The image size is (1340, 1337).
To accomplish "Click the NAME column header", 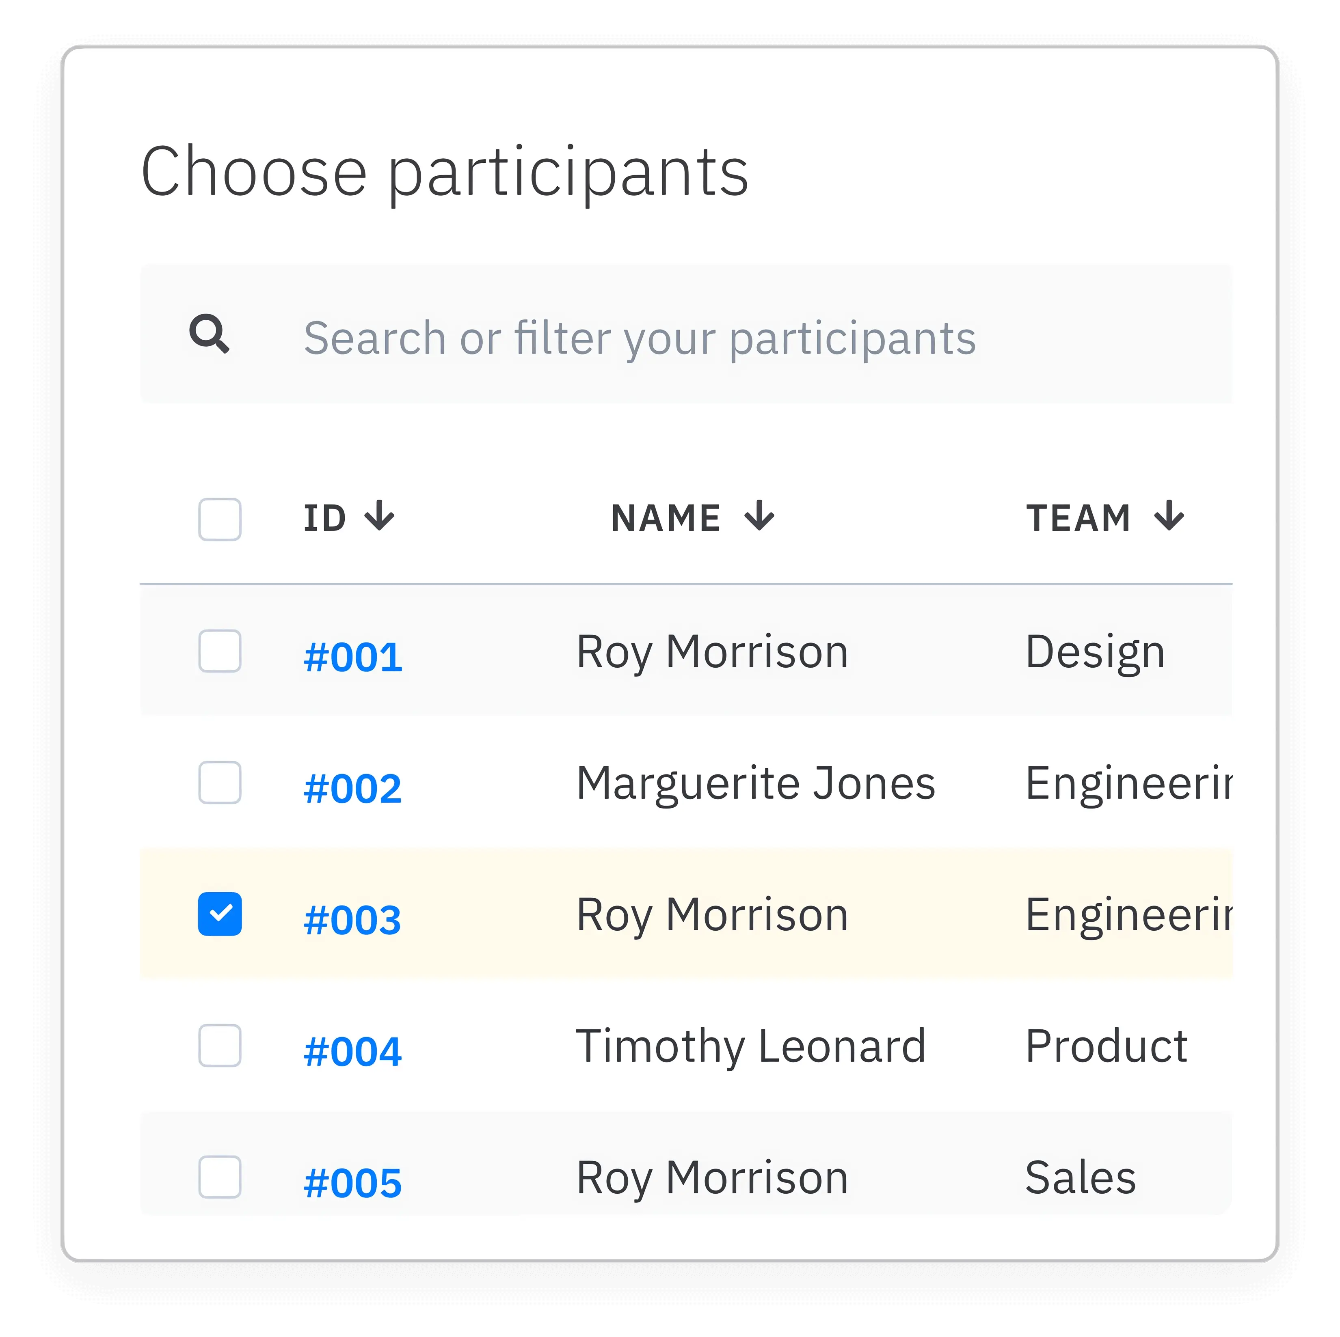I will 666,516.
